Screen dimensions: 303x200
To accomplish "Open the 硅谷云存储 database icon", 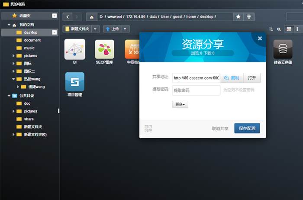I will 283,49.
